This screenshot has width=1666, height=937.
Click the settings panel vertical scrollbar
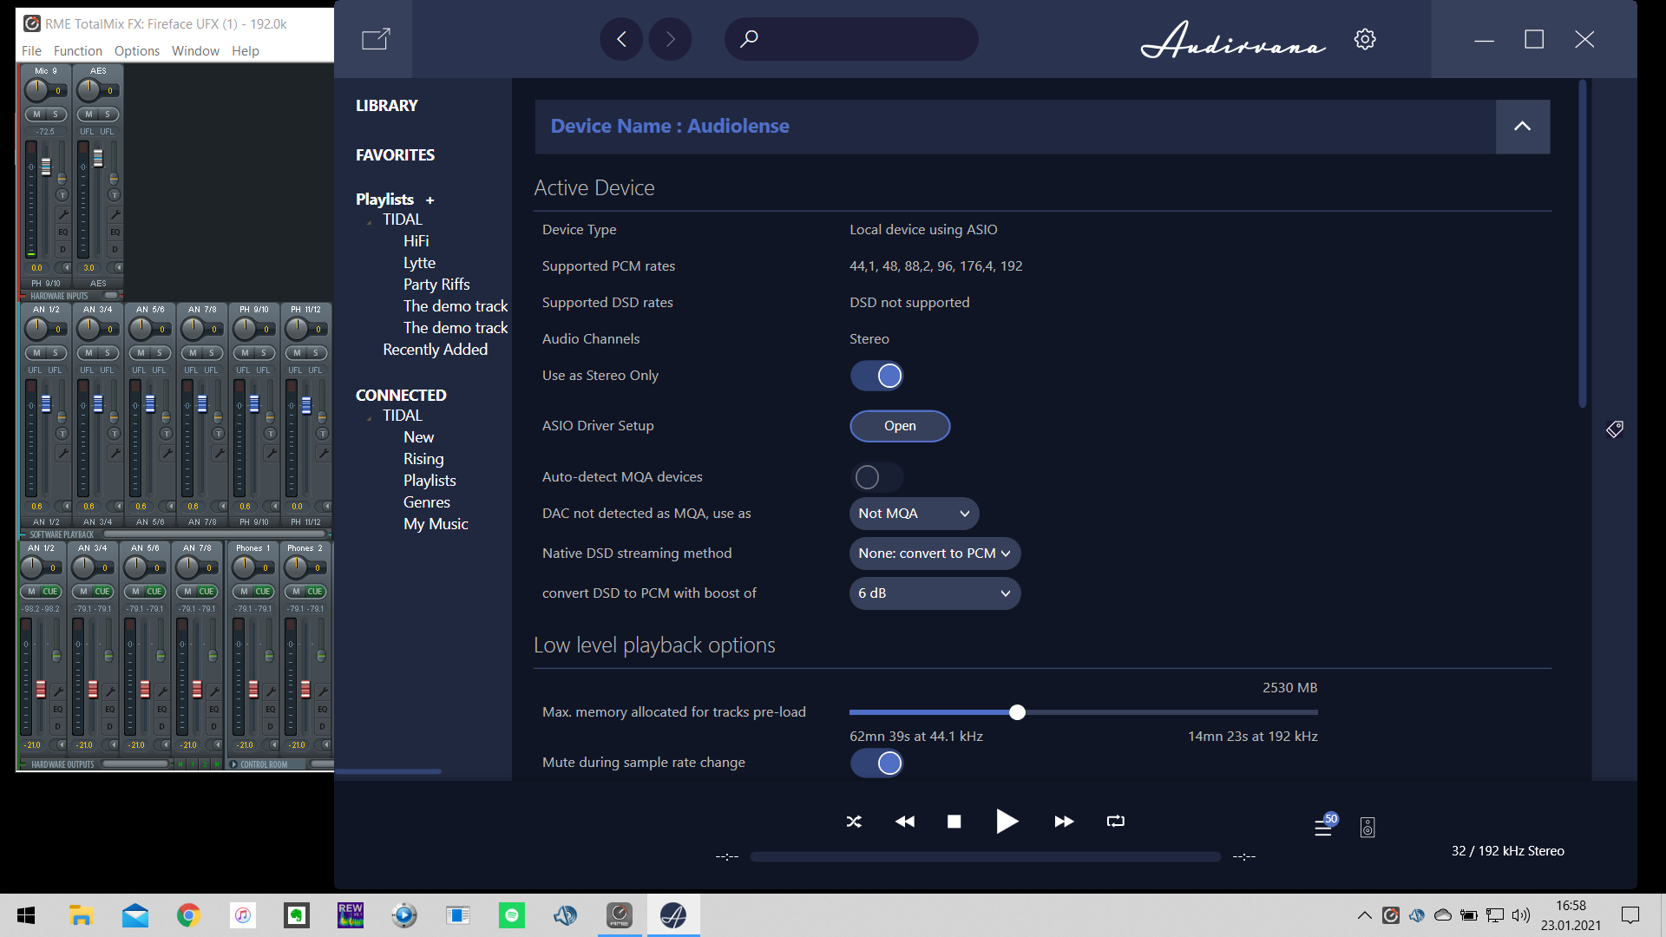(1583, 244)
